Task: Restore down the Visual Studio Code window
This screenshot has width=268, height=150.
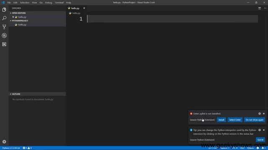Action: (x=256, y=2)
